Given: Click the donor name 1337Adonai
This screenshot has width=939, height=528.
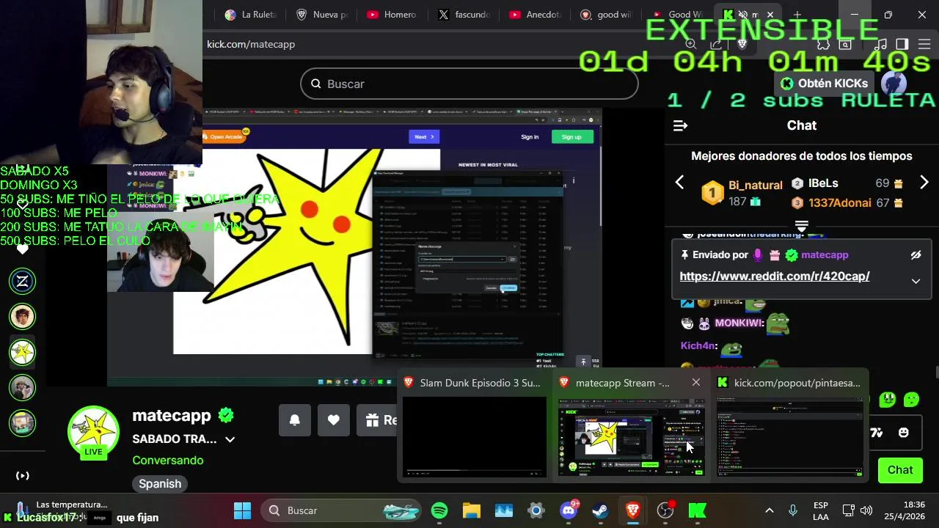Looking at the screenshot, I should pyautogui.click(x=839, y=202).
